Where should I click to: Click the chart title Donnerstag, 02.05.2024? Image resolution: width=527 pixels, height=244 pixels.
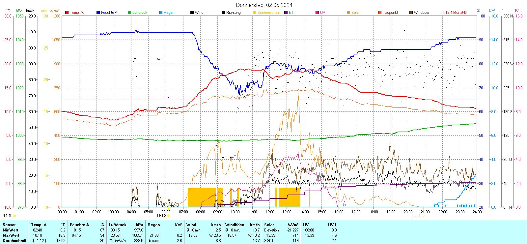point(264,5)
